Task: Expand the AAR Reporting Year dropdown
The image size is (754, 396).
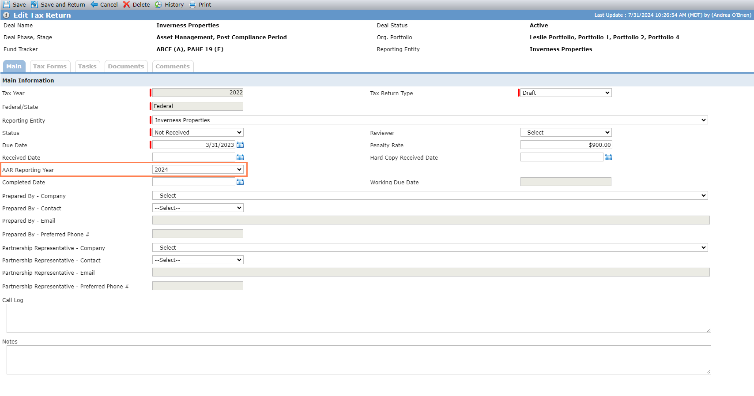Action: [x=198, y=169]
